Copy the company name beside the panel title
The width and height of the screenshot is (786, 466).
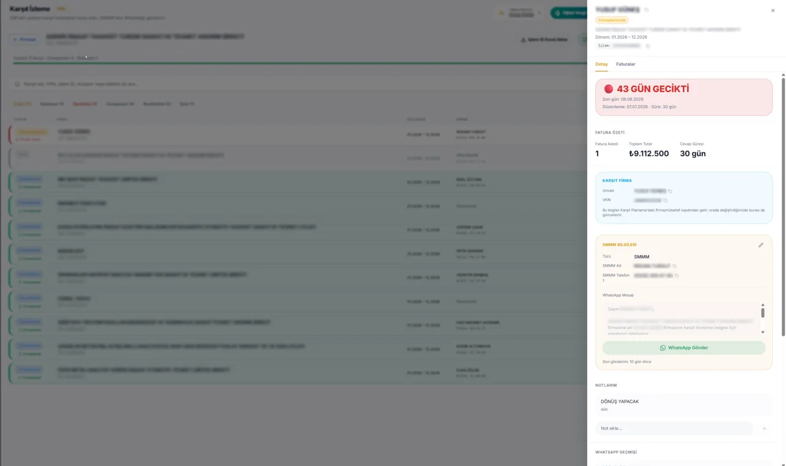tap(646, 10)
